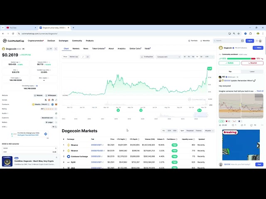Expand the Wallets options chevron
The image size is (266, 199).
(56, 122)
